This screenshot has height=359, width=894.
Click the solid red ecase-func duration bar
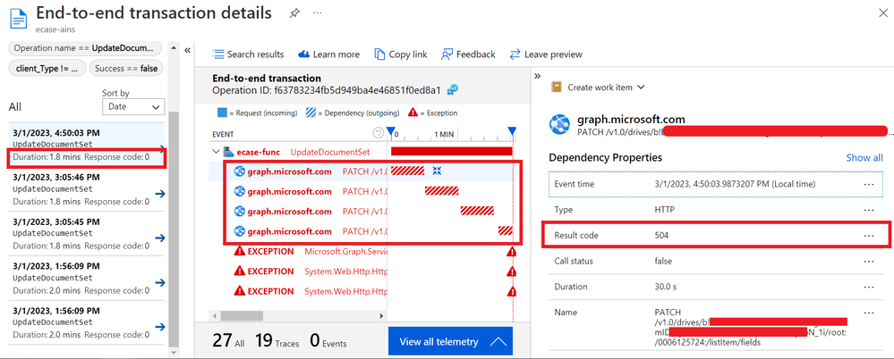452,151
